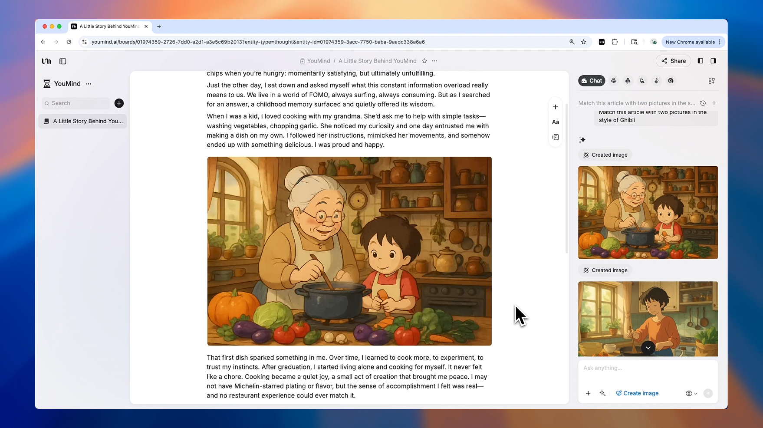Select the Chat tab in the assistant panel
Image resolution: width=763 pixels, height=428 pixels.
(x=592, y=81)
